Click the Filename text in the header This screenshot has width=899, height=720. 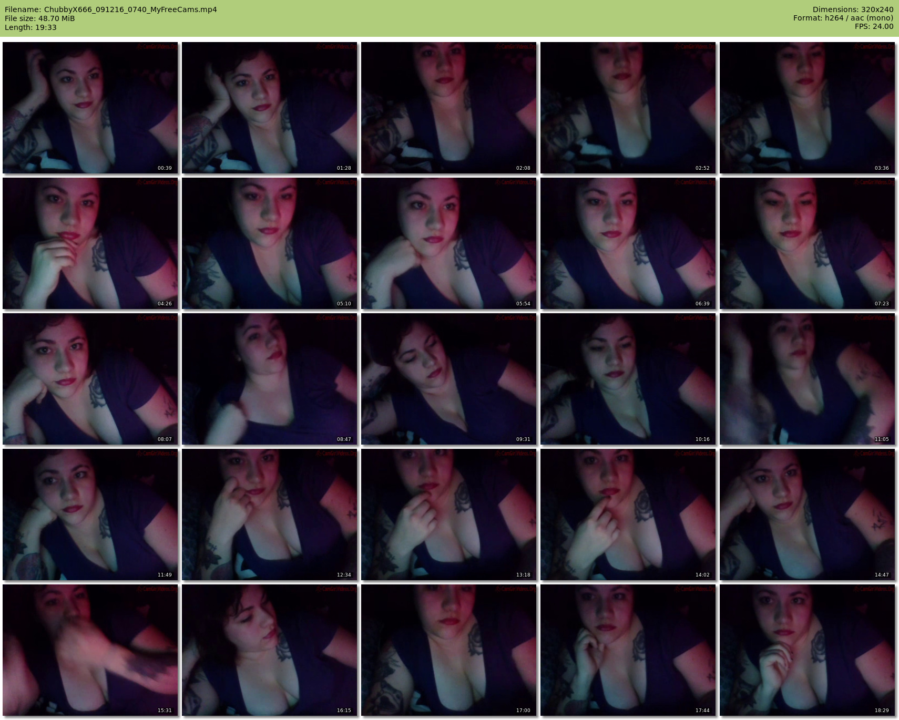111,9
